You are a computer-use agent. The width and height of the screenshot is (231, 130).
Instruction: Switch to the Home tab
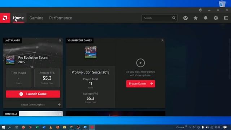pos(18,18)
